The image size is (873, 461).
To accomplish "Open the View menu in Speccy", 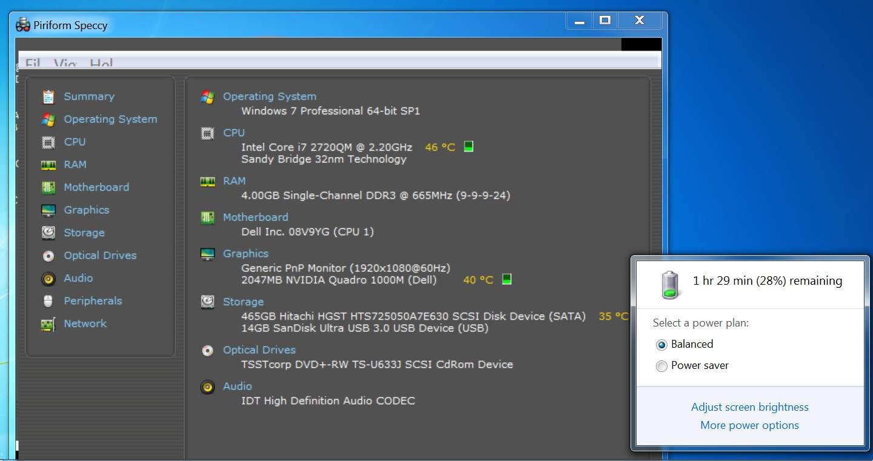I will 65,63.
